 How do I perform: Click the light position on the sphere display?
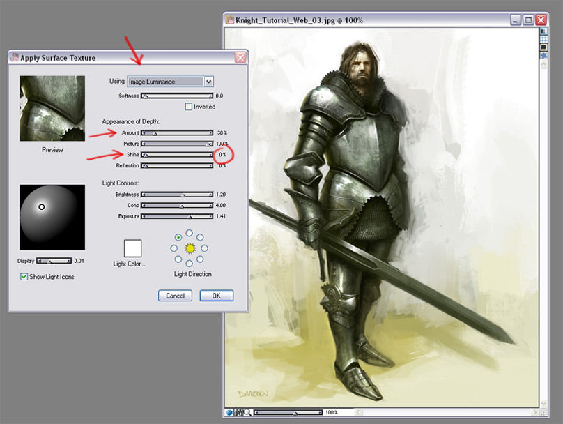41,206
